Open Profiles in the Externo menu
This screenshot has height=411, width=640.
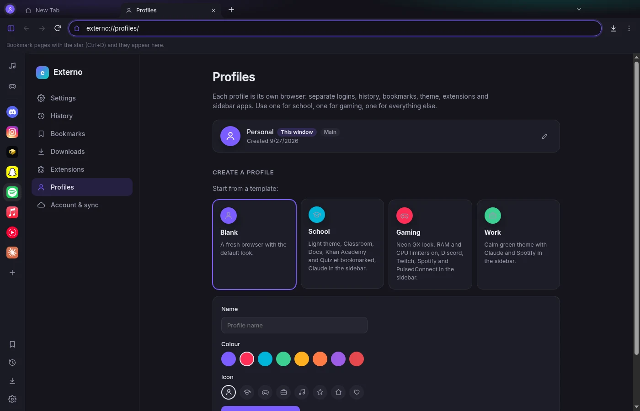tap(82, 187)
